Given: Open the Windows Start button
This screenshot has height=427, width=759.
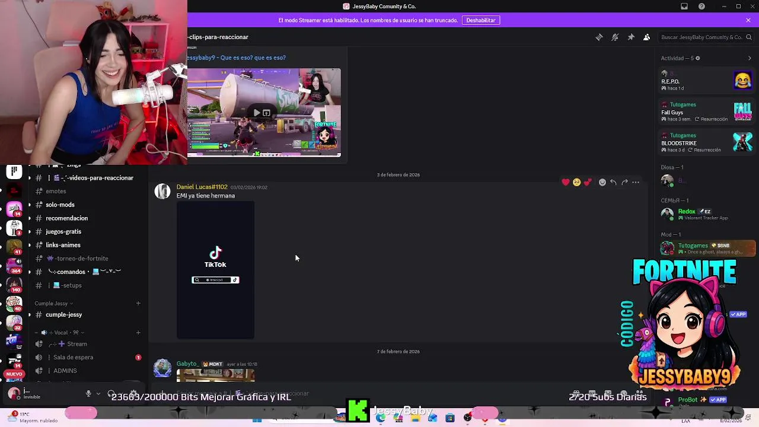Looking at the screenshot, I should (257, 420).
